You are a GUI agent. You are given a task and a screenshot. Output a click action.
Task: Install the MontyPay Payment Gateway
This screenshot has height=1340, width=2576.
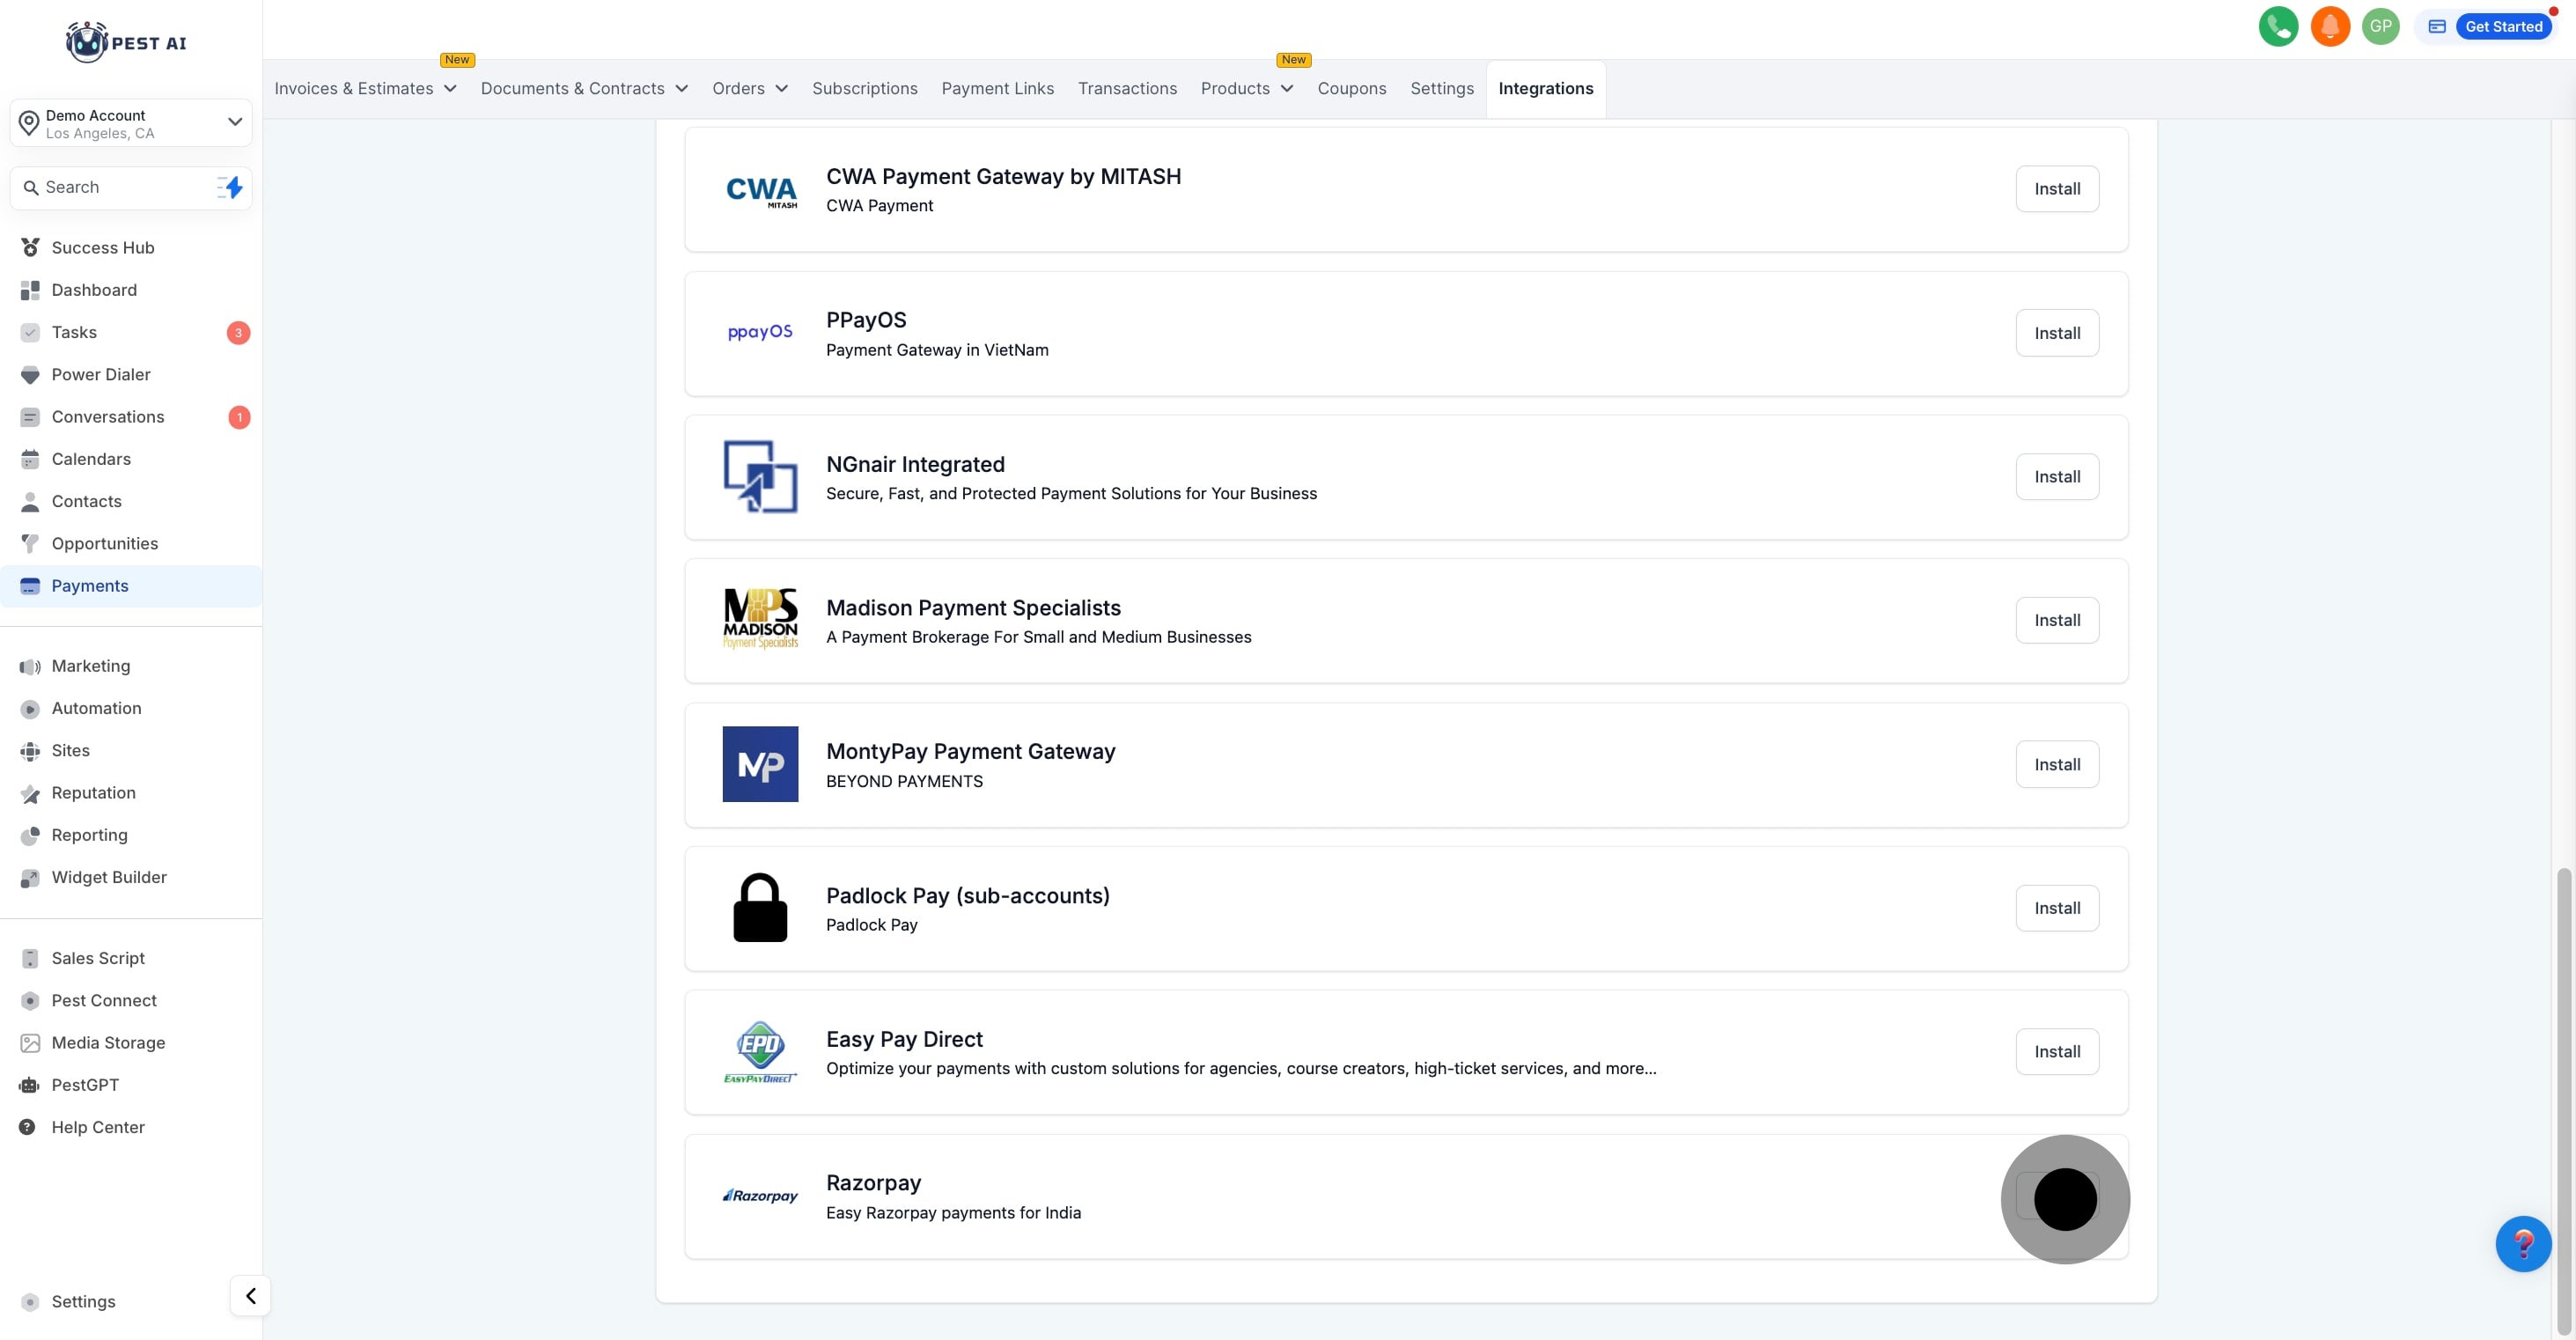point(2056,764)
